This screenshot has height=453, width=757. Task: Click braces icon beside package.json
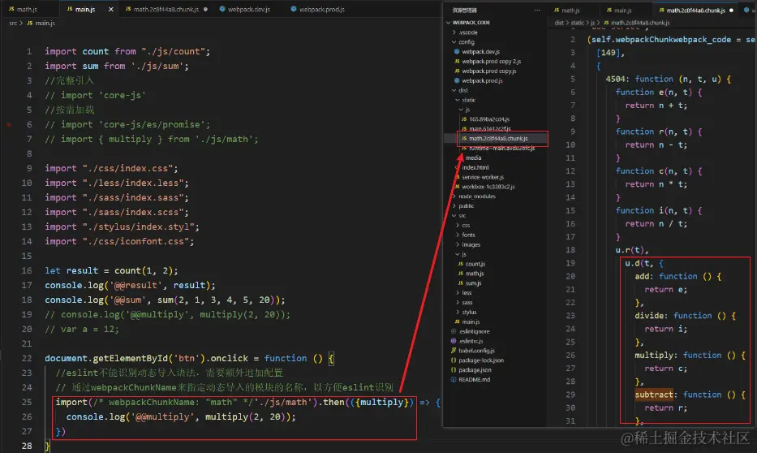[454, 370]
